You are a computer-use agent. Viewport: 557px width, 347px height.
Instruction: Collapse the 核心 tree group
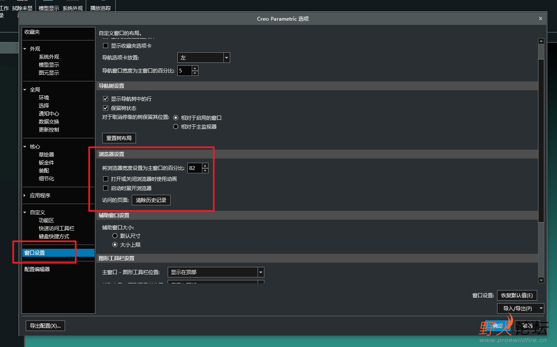25,147
